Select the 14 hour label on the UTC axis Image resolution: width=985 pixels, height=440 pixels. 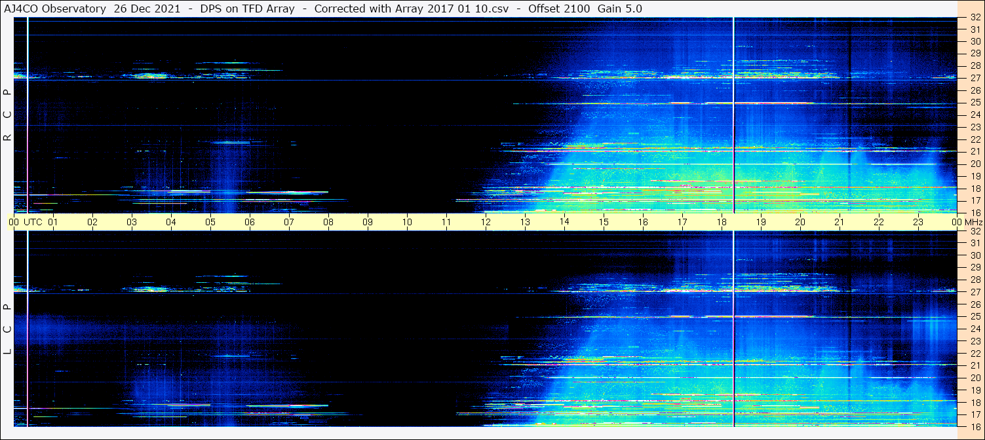tap(564, 222)
